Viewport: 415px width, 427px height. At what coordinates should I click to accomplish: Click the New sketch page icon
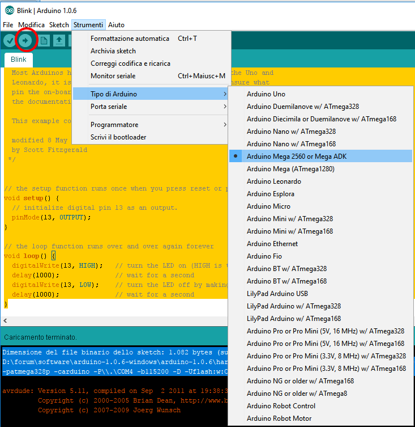point(43,40)
